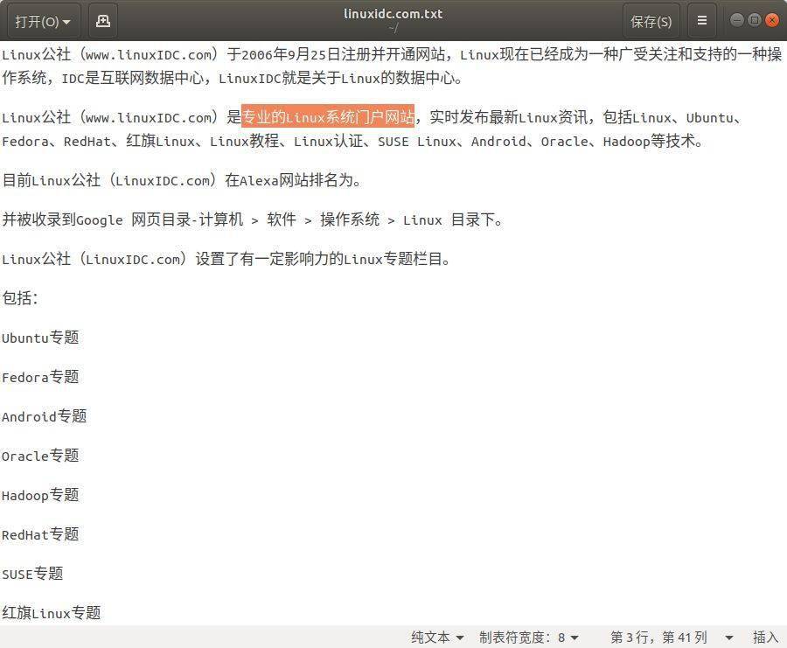This screenshot has width=787, height=648.
Task: Click the new document icon button
Action: click(x=103, y=21)
